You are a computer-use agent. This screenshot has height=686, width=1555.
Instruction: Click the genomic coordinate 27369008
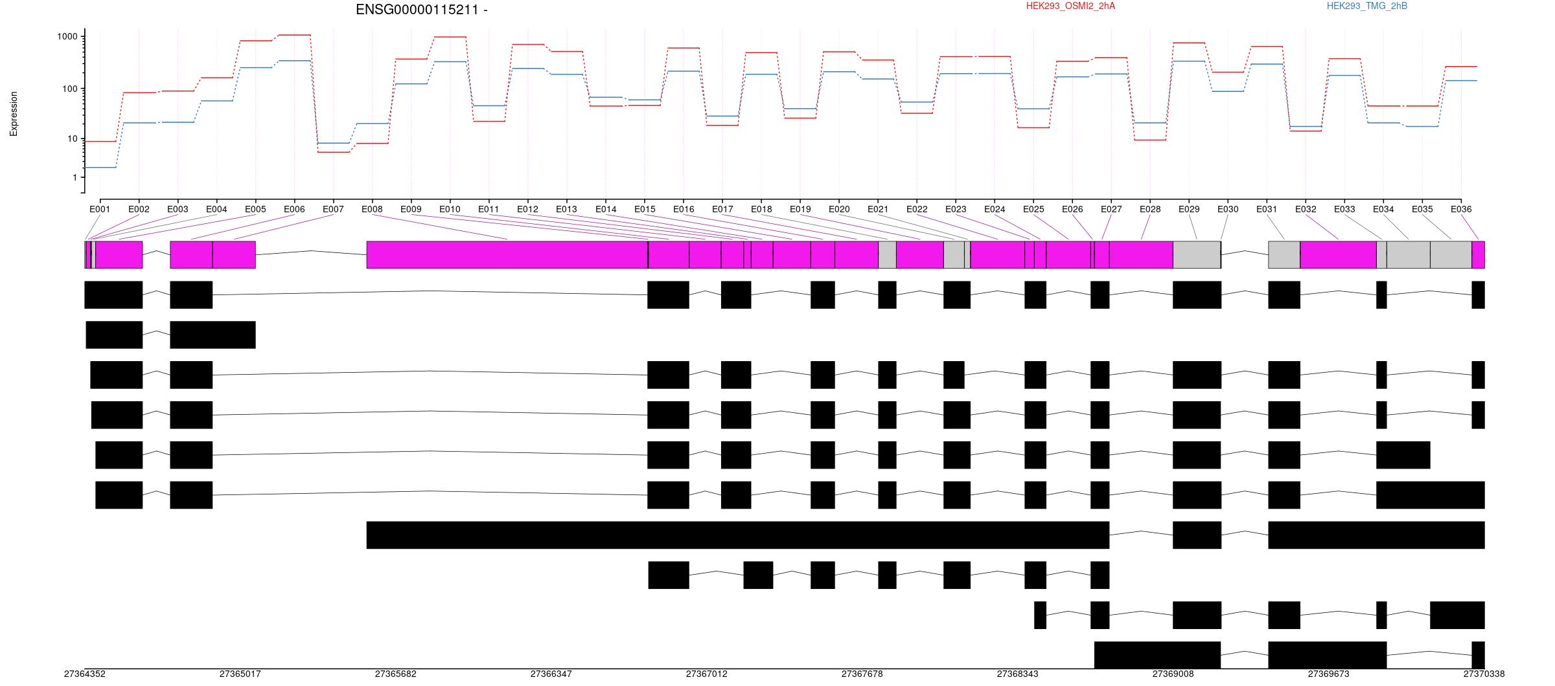(x=1173, y=674)
